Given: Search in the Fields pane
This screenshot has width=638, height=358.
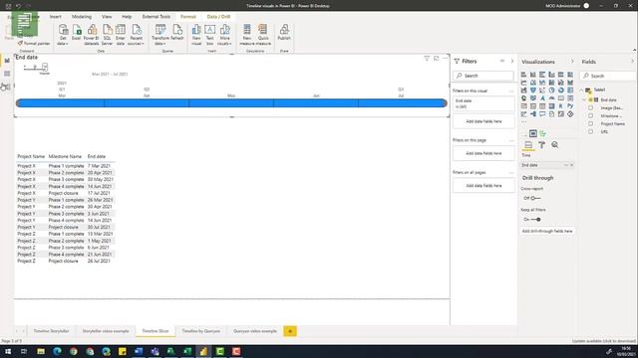Looking at the screenshot, I should [607, 76].
